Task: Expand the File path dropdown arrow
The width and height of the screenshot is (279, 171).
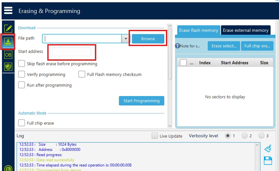Action: (x=126, y=39)
